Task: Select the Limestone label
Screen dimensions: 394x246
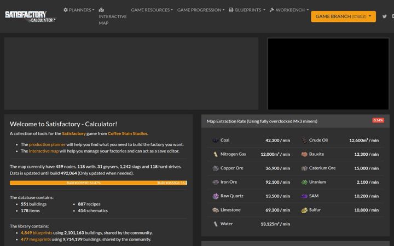Action: tap(230, 210)
